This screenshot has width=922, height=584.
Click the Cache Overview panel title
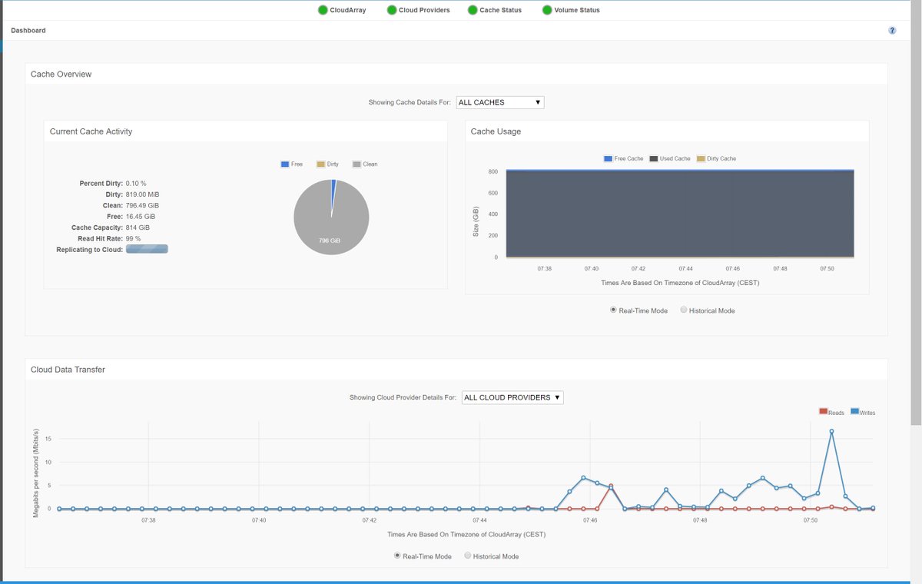tap(61, 75)
